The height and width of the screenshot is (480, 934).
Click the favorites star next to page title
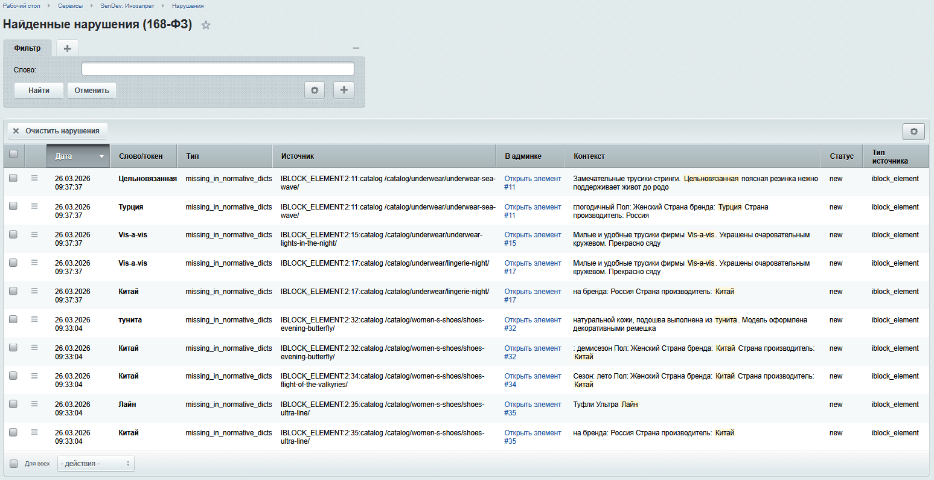pos(206,25)
